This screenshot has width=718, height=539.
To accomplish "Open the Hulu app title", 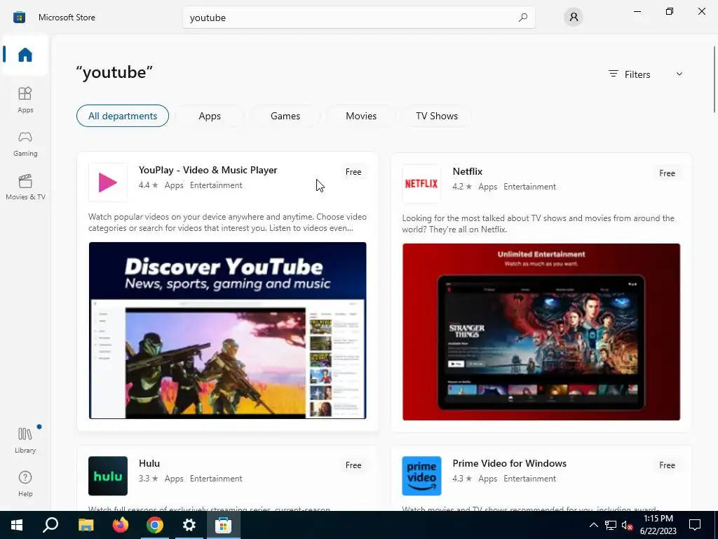I will (149, 463).
